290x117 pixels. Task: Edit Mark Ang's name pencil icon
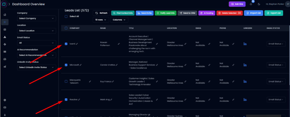pos(111,99)
